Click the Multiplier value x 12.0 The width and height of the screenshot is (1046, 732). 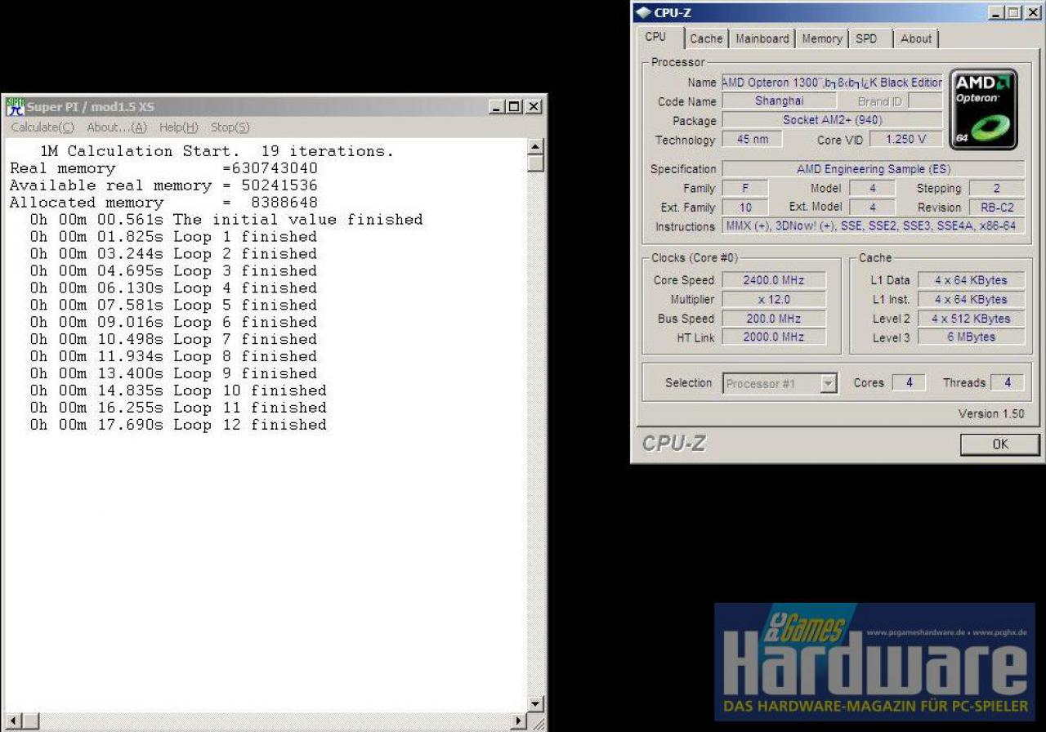coord(774,300)
